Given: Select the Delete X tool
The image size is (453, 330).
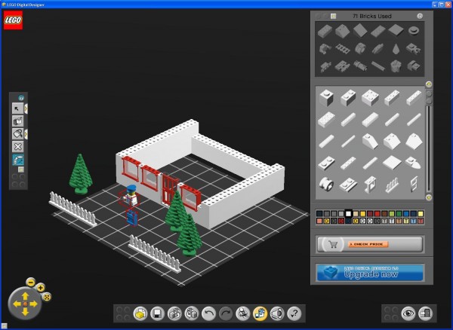Looking at the screenshot, I should click(17, 147).
